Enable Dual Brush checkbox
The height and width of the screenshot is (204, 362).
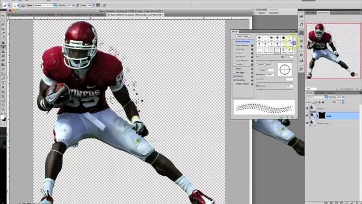coord(235,57)
